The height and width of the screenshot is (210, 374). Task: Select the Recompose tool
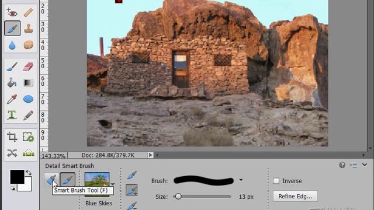[29, 137]
